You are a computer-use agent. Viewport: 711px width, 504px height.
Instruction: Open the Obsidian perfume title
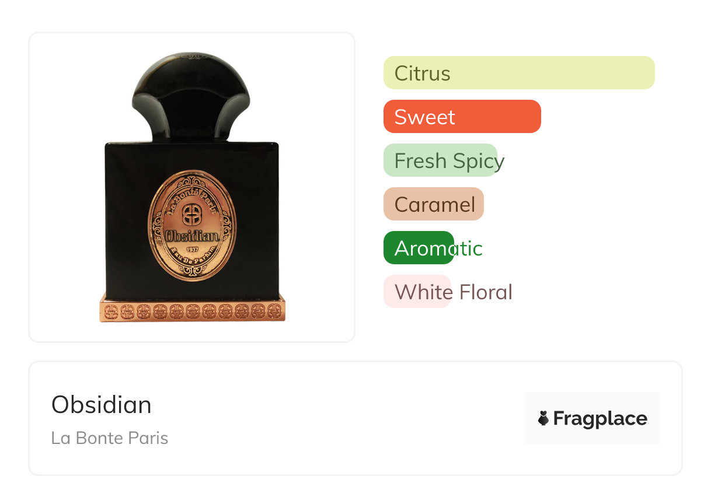(102, 405)
